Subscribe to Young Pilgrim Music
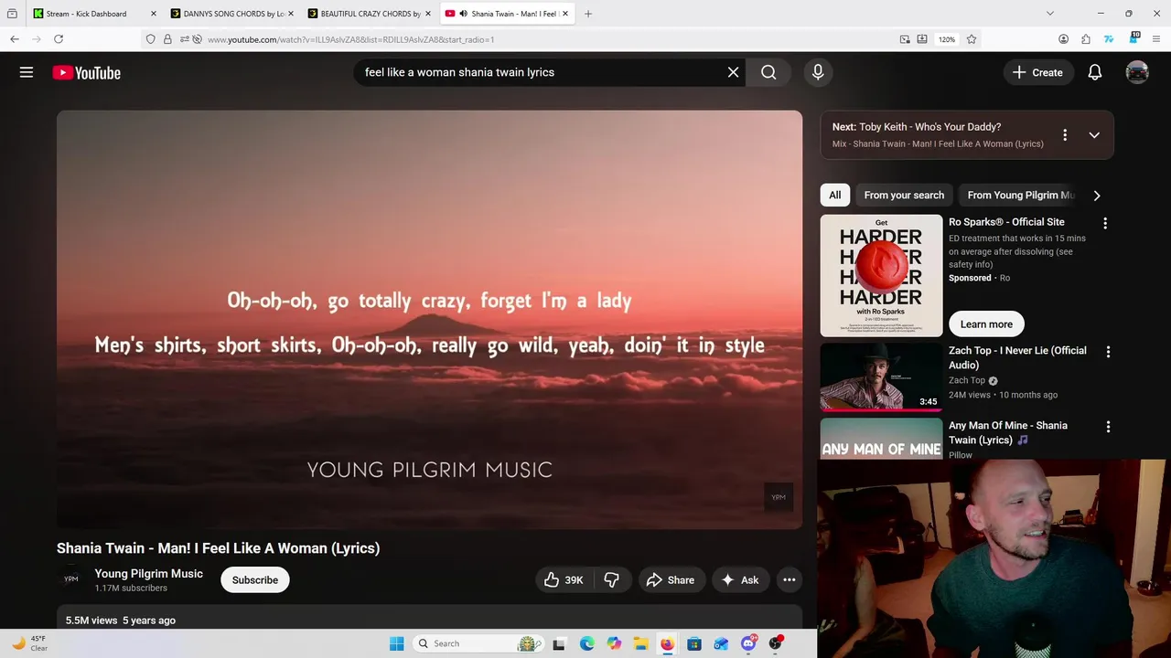 (255, 579)
